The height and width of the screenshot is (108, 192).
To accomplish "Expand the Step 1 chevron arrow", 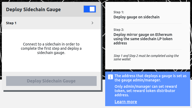I will click(x=92, y=23).
